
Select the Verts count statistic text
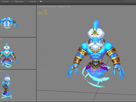(43, 14)
